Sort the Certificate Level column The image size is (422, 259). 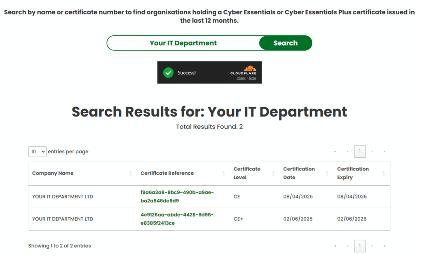coord(273,173)
